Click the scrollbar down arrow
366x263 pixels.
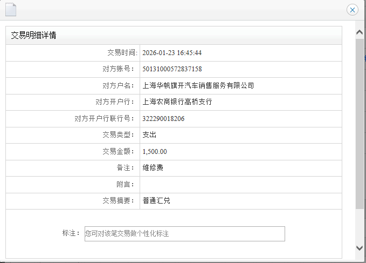click(360, 247)
